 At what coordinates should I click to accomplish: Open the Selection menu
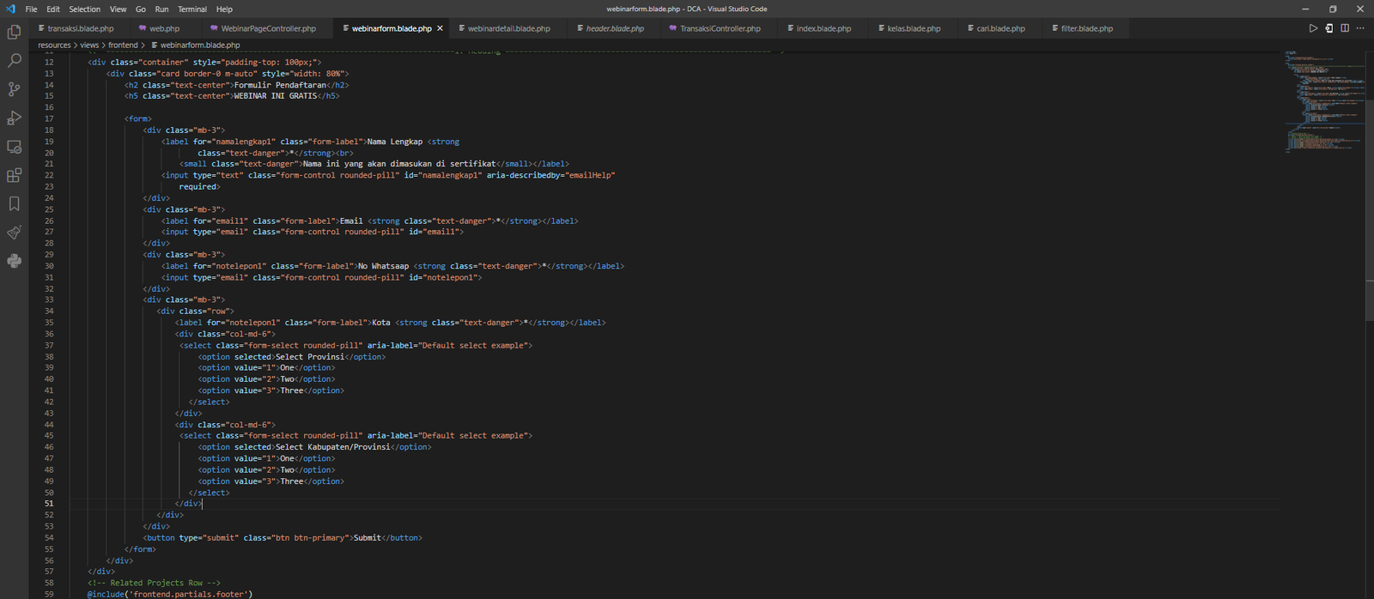84,9
